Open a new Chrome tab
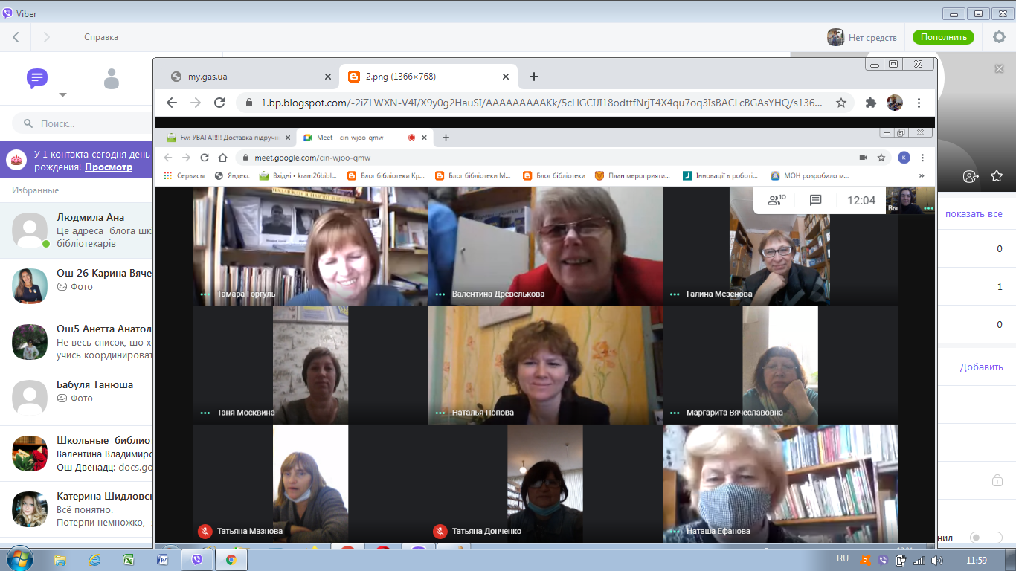The image size is (1016, 571). click(x=533, y=77)
